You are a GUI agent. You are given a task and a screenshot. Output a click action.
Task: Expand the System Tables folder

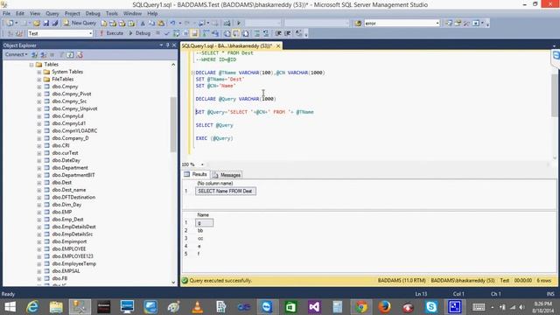(x=38, y=72)
